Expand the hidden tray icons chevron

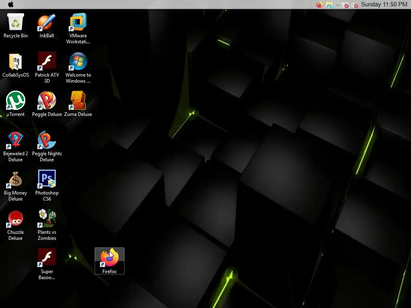pyautogui.click(x=338, y=5)
